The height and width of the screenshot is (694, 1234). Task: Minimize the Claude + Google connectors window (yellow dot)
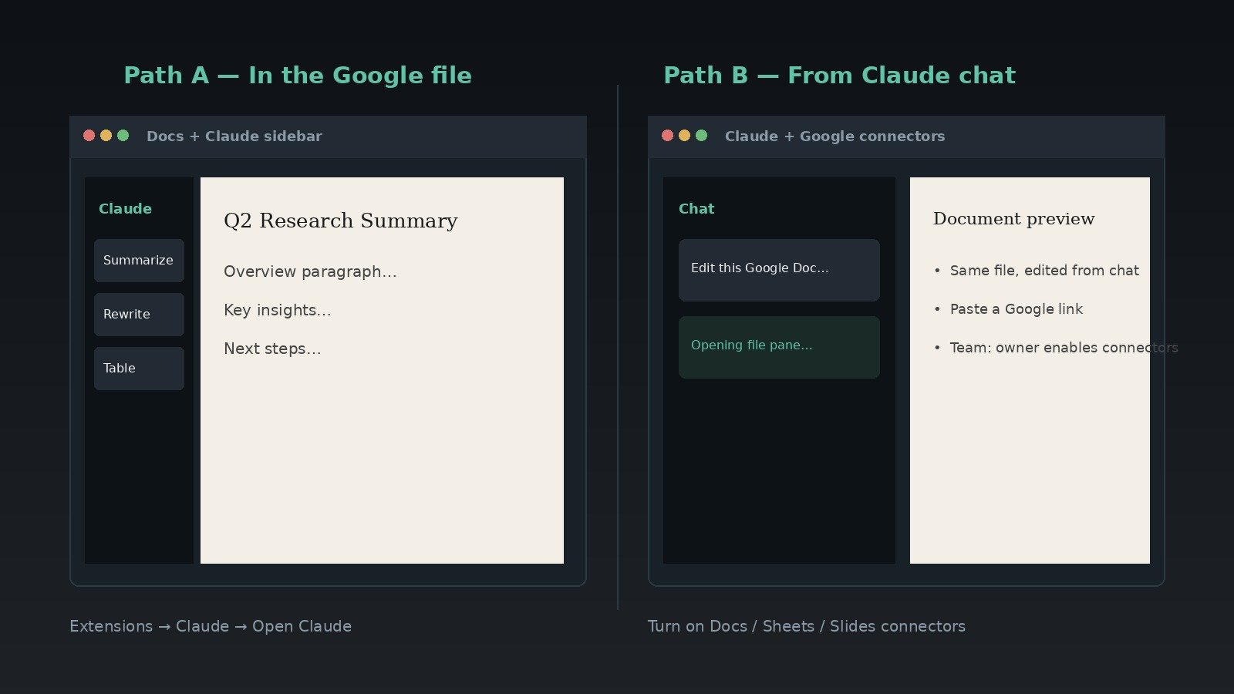click(x=684, y=136)
